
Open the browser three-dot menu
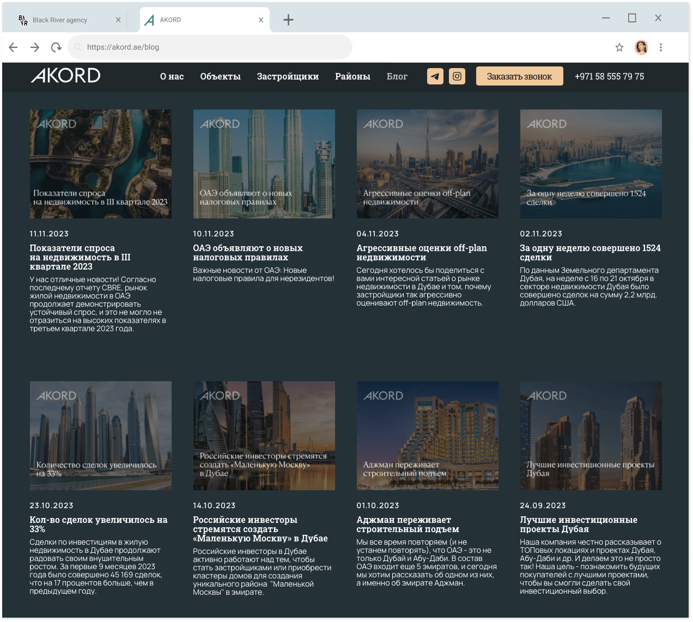(x=661, y=47)
